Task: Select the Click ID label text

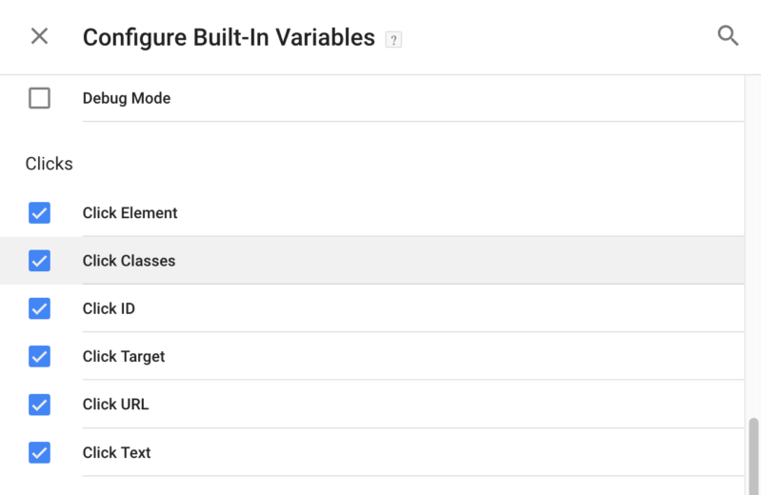Action: (109, 308)
